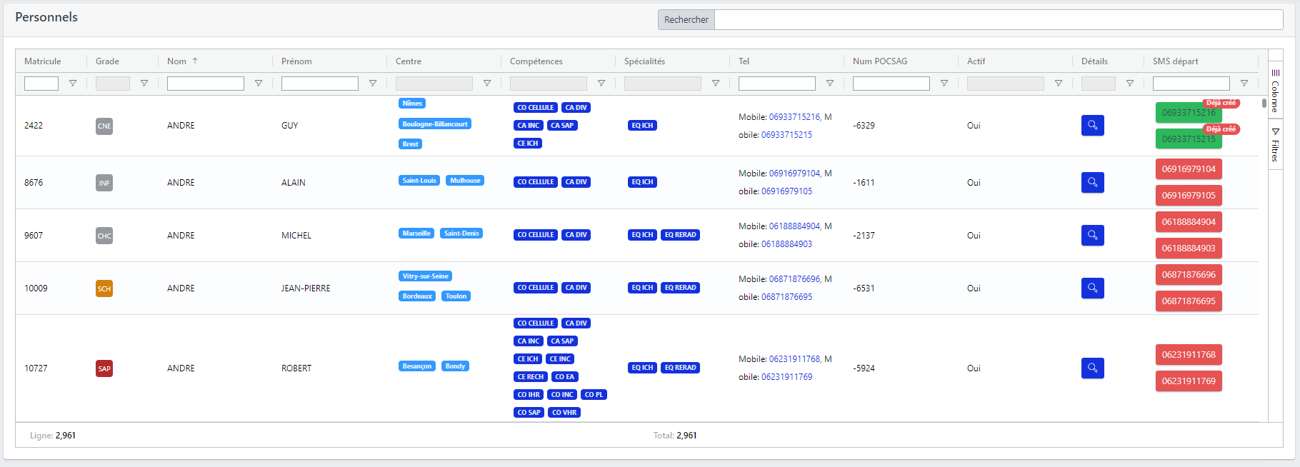Click the table's vertical scrollbar thumb

click(x=1264, y=103)
